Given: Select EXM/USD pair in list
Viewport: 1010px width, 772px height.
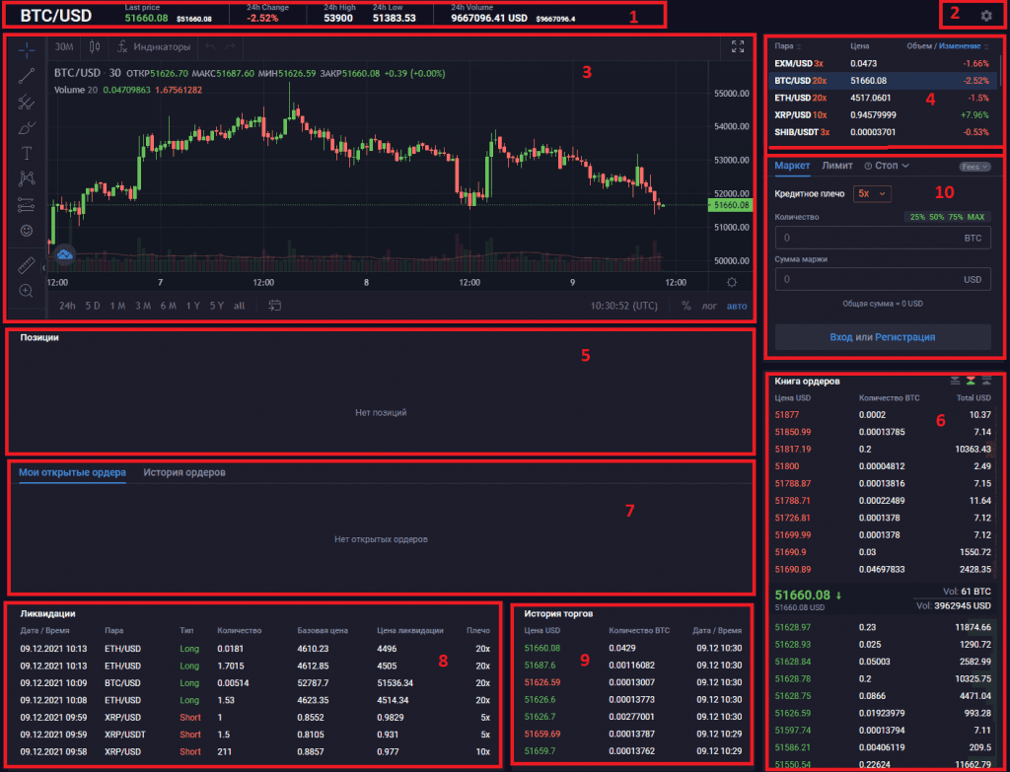Looking at the screenshot, I should coord(883,64).
